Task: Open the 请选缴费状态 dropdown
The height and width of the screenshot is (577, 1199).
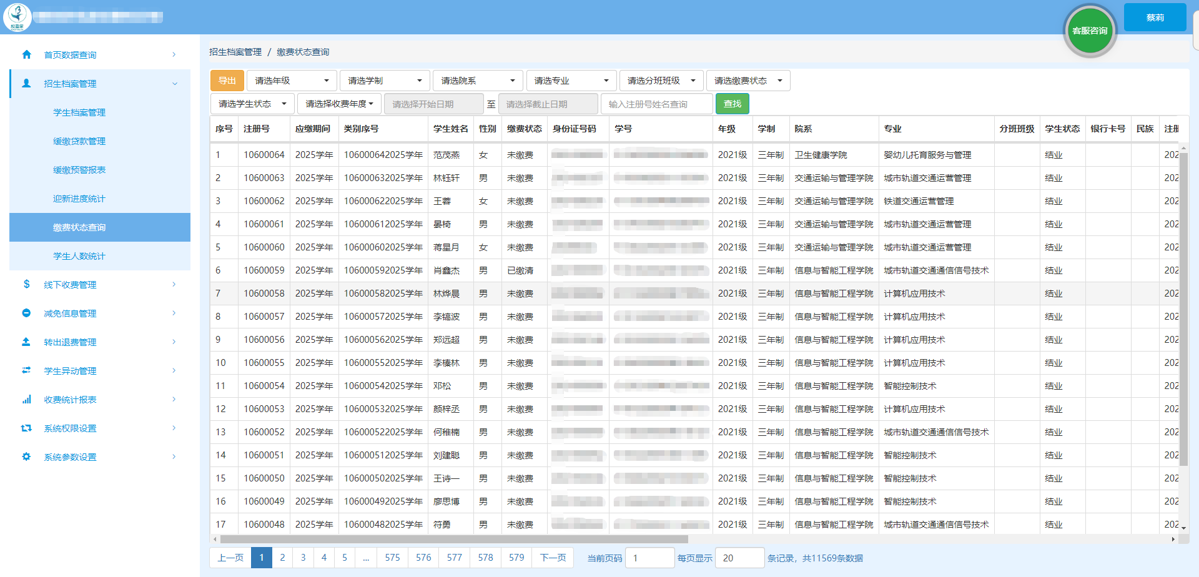Action: (748, 81)
